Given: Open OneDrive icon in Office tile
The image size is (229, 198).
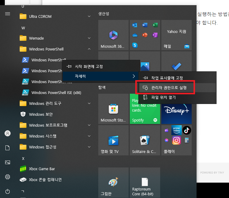Looking at the screenshot, I should point(135,35).
